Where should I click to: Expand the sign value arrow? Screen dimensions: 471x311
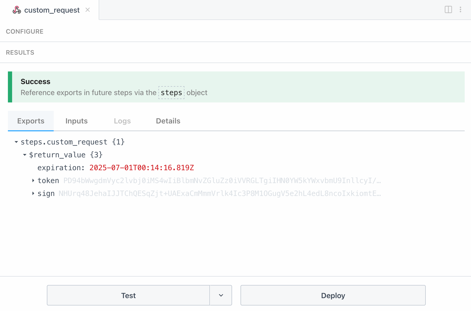click(x=33, y=193)
